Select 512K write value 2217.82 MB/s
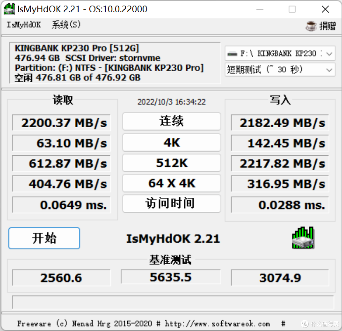342x331 pixels. pyautogui.click(x=280, y=163)
